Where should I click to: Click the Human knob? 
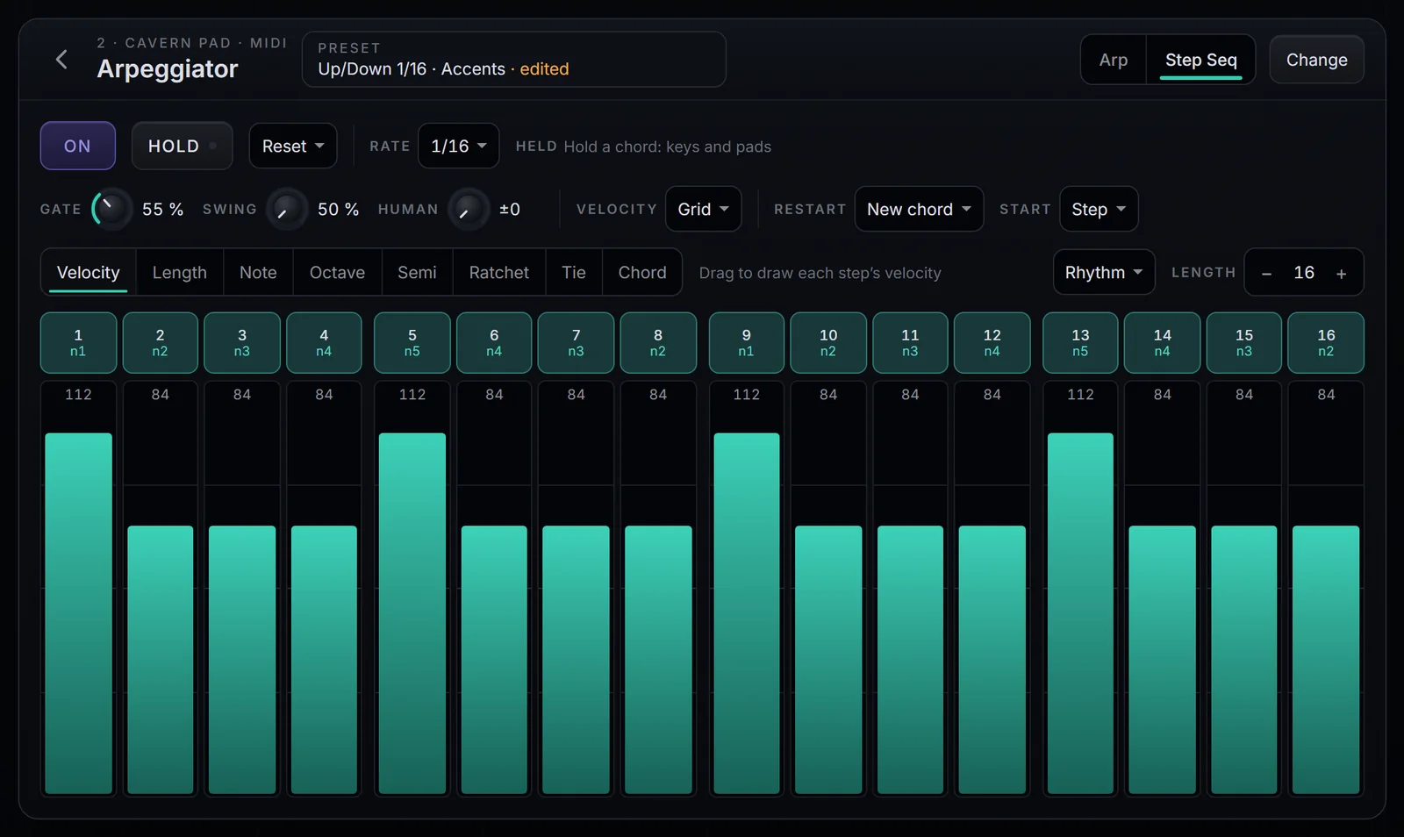pyautogui.click(x=468, y=209)
